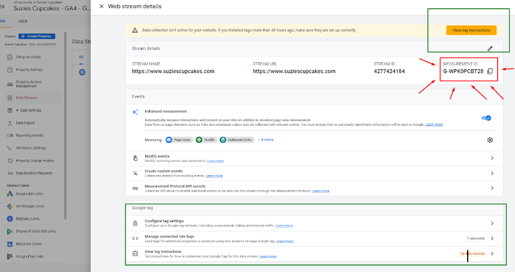Expand Manage connected site tags chevron

coord(492,238)
